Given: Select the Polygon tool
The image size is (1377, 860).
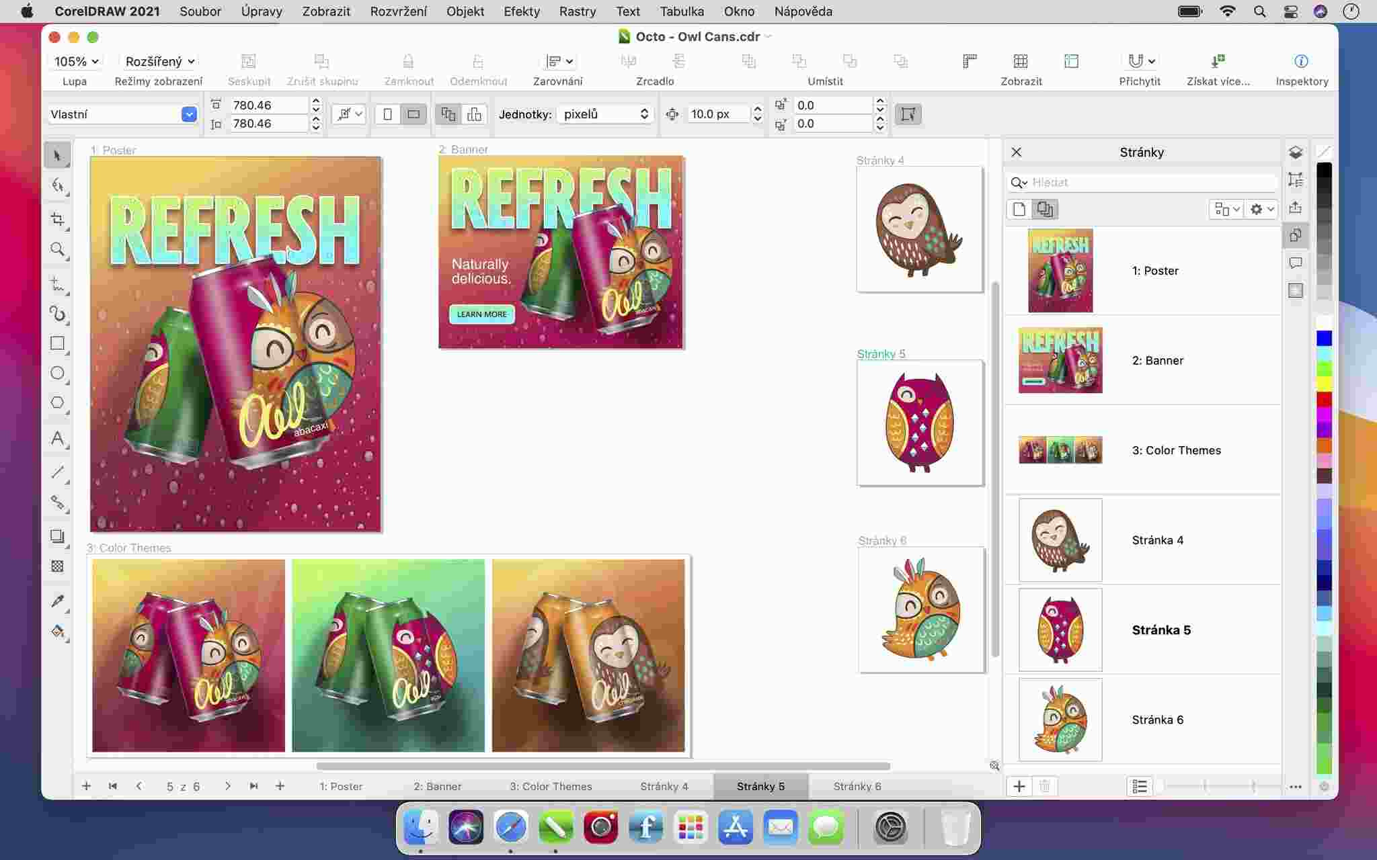Looking at the screenshot, I should pyautogui.click(x=58, y=402).
